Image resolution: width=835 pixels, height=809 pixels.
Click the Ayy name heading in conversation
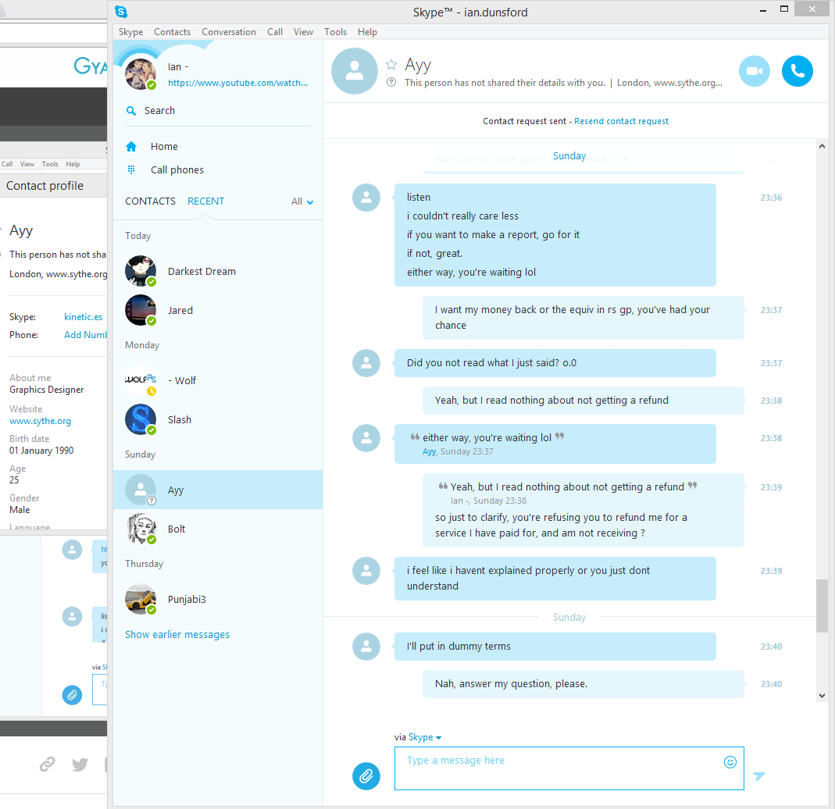click(418, 65)
